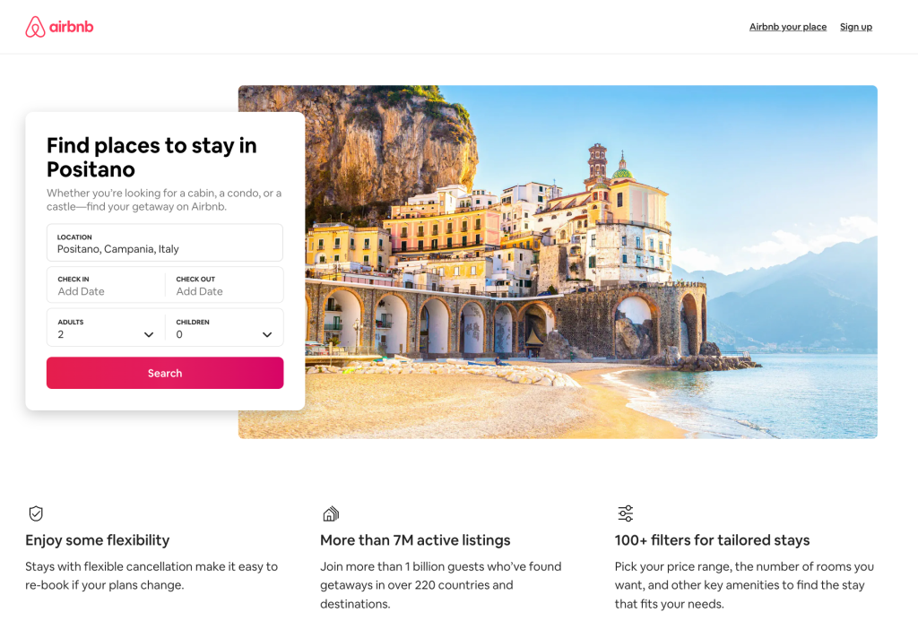Click the filter sliders icon
The image size is (918, 638).
click(x=625, y=513)
